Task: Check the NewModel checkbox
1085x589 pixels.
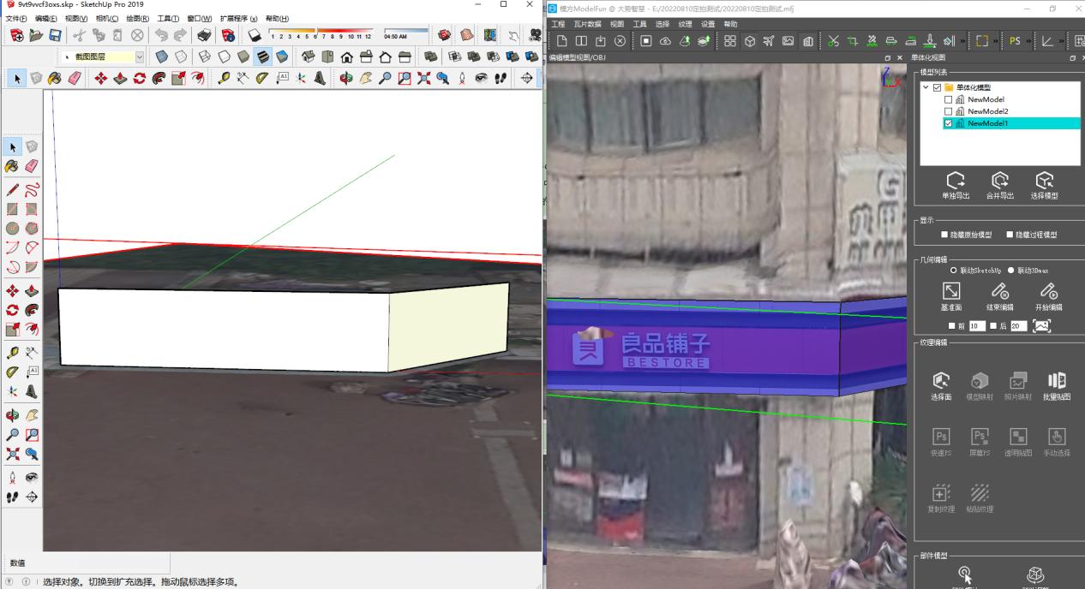Action: click(948, 99)
